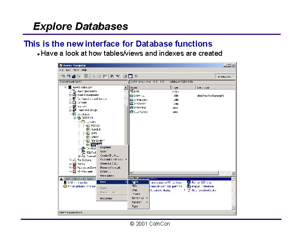Click the TESTVIEW view icon in list

132,108
